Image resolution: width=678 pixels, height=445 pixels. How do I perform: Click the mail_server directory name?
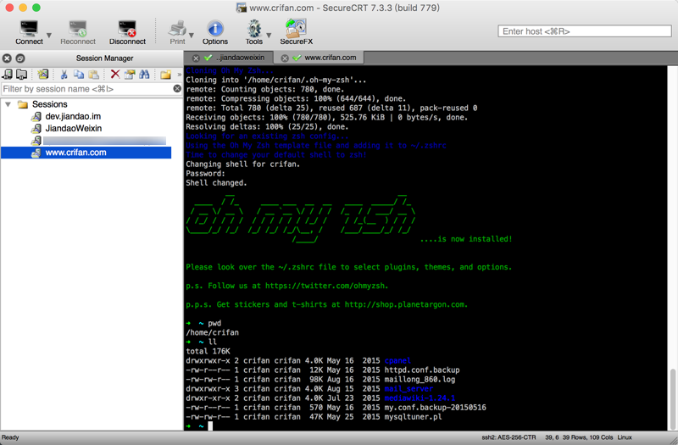(x=408, y=389)
